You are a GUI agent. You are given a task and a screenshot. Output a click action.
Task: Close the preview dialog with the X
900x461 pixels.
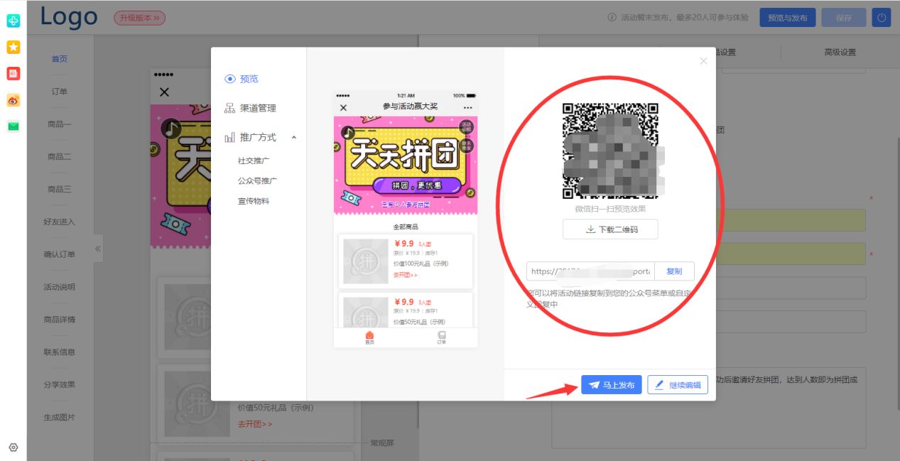(x=703, y=61)
